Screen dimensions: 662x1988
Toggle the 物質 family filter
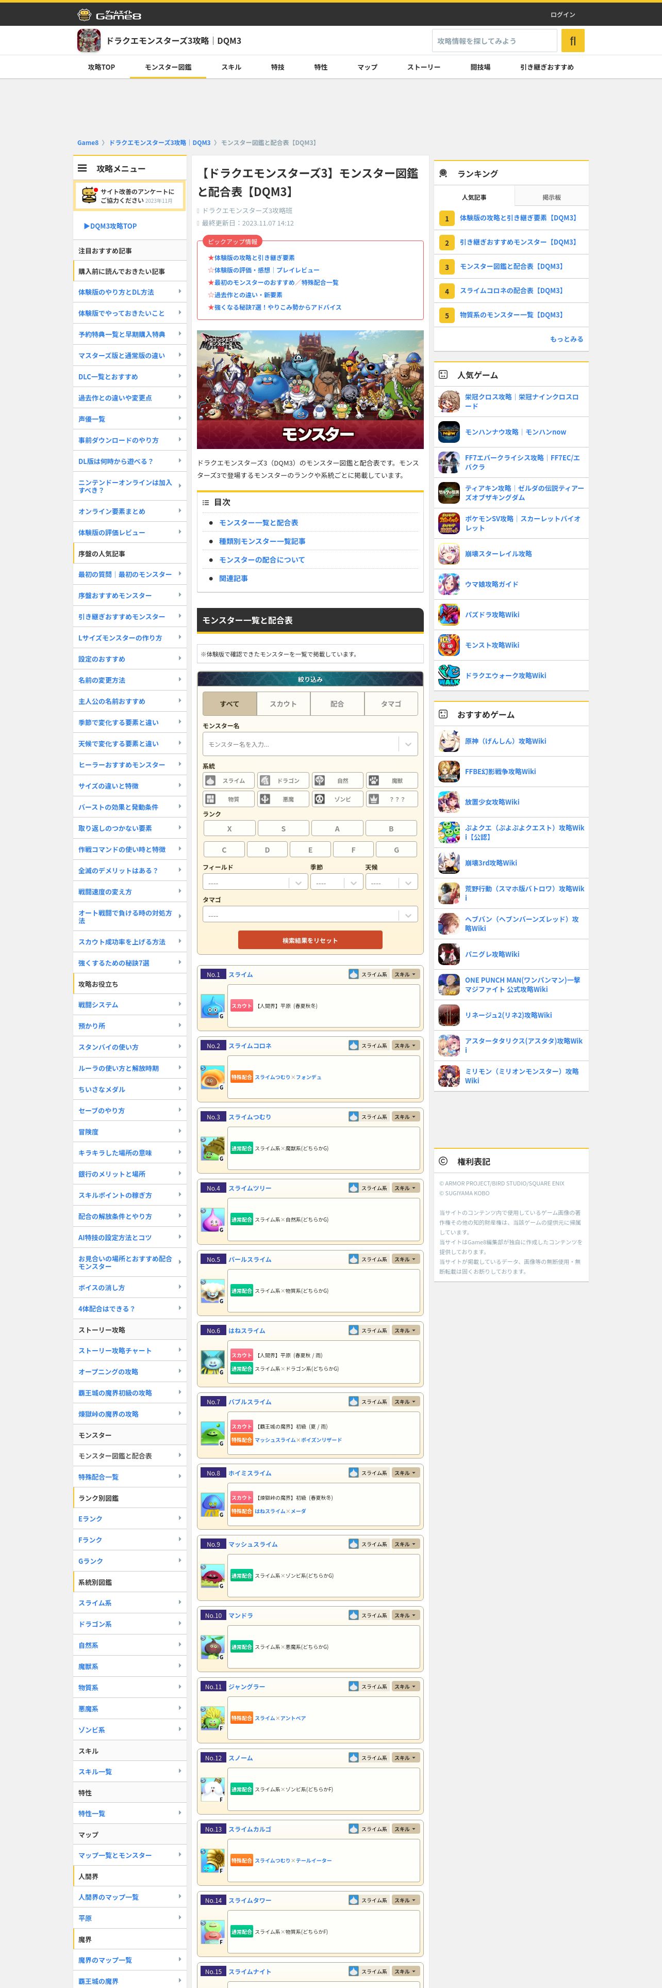229,799
